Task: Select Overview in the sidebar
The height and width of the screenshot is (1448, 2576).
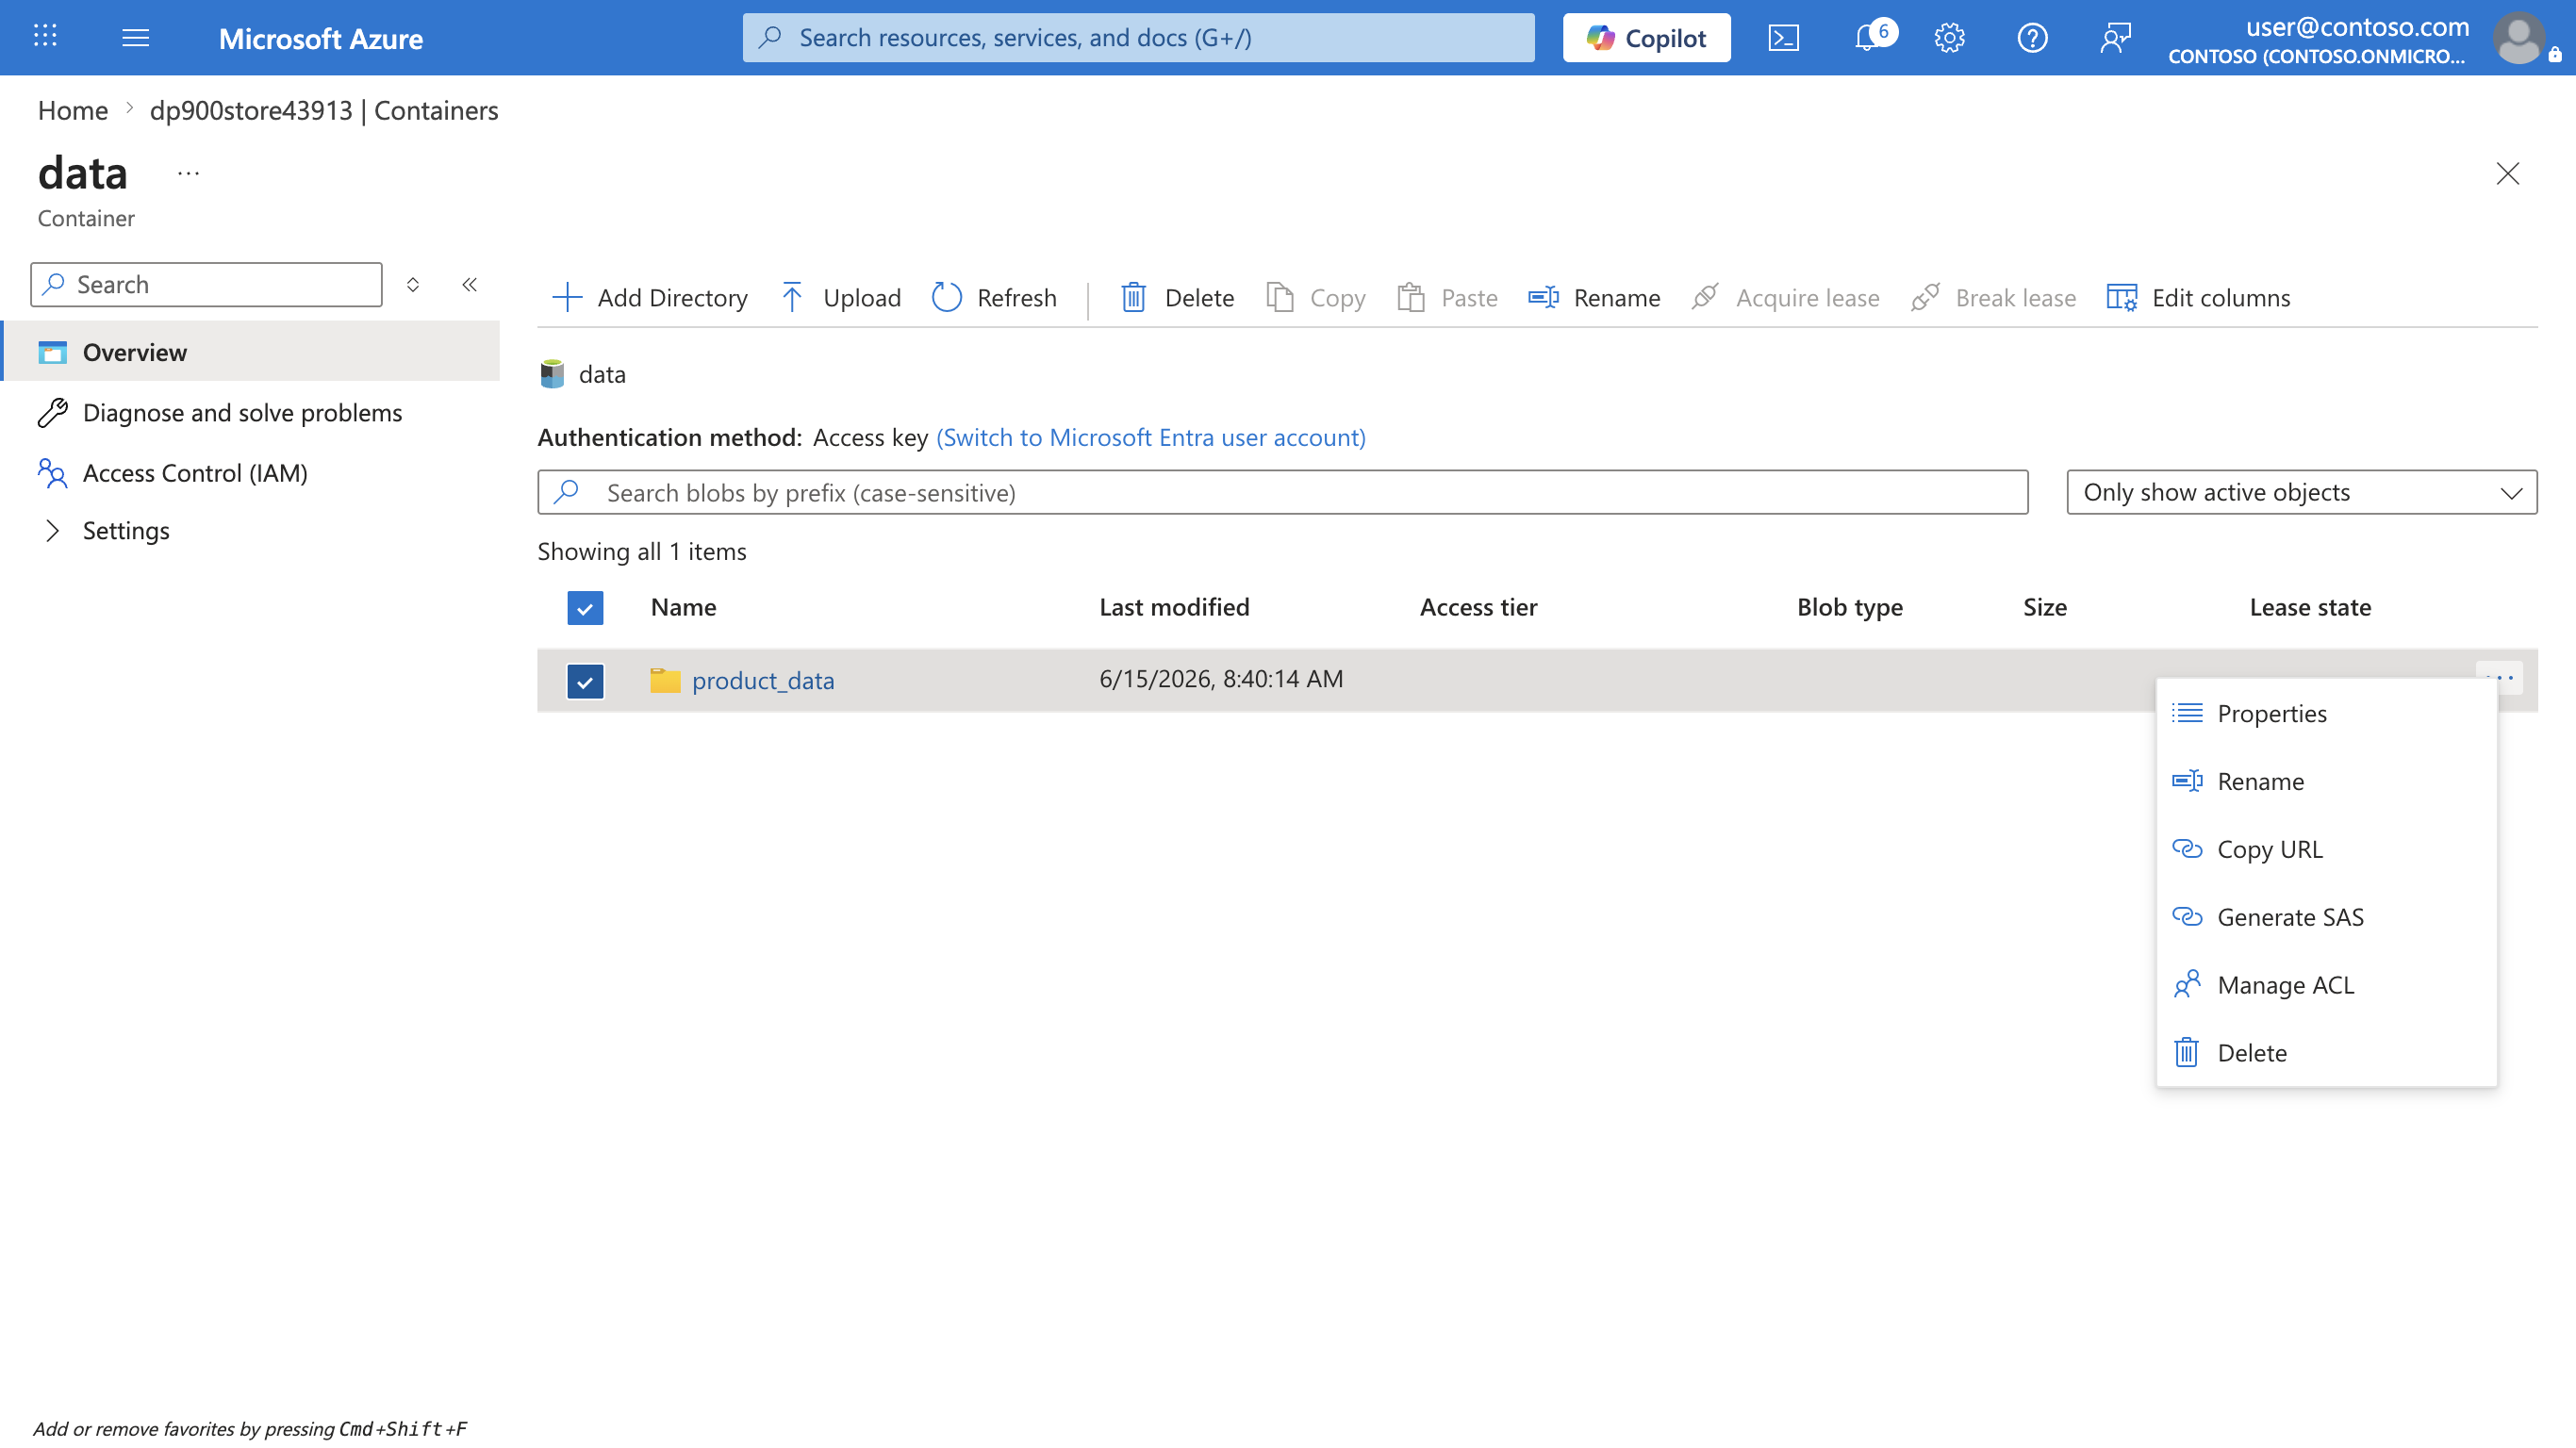Action: point(250,352)
